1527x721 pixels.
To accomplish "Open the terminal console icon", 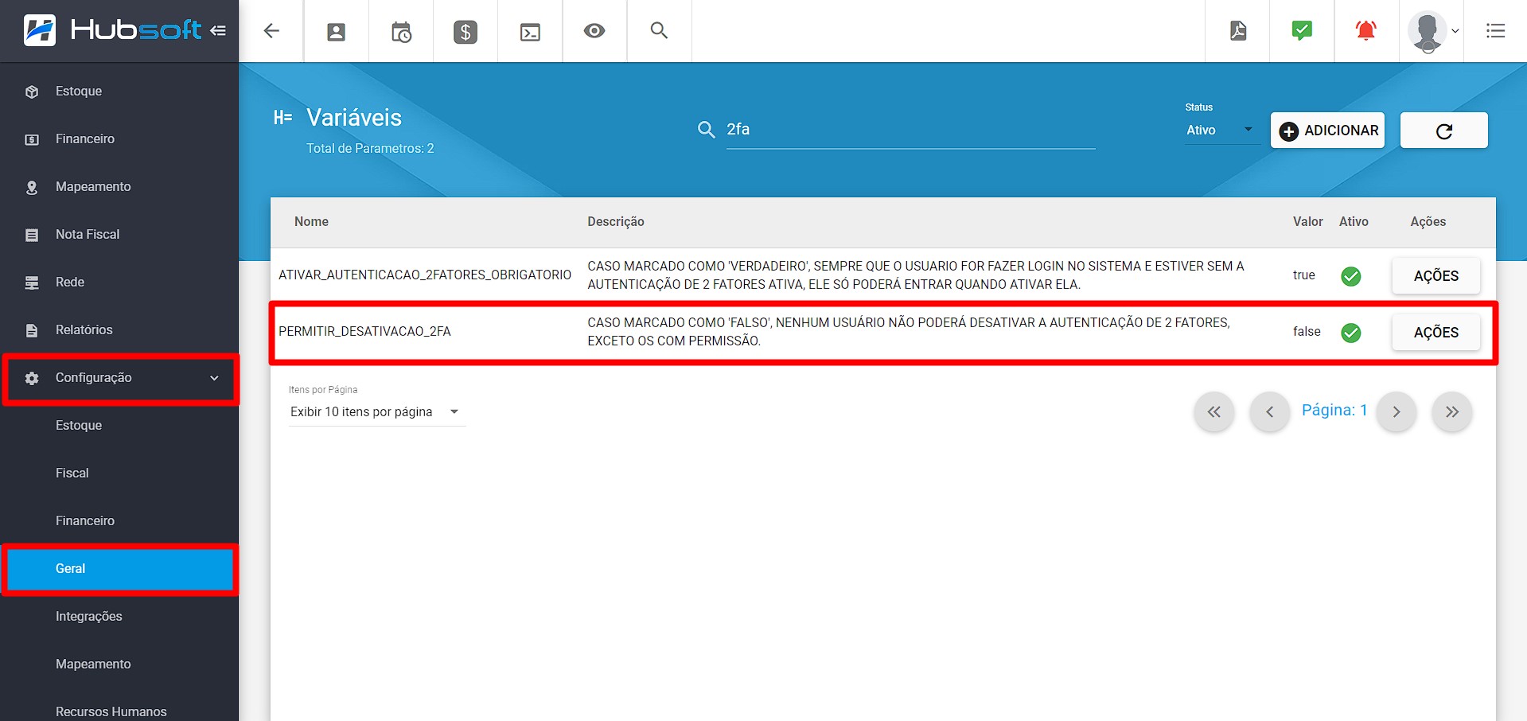I will click(530, 32).
